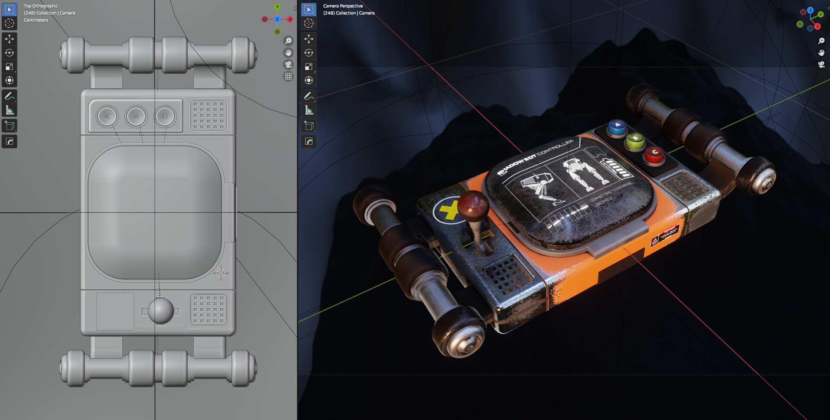The image size is (830, 420).
Task: Select the Select Box tool in the left viewport
Action: 9,10
